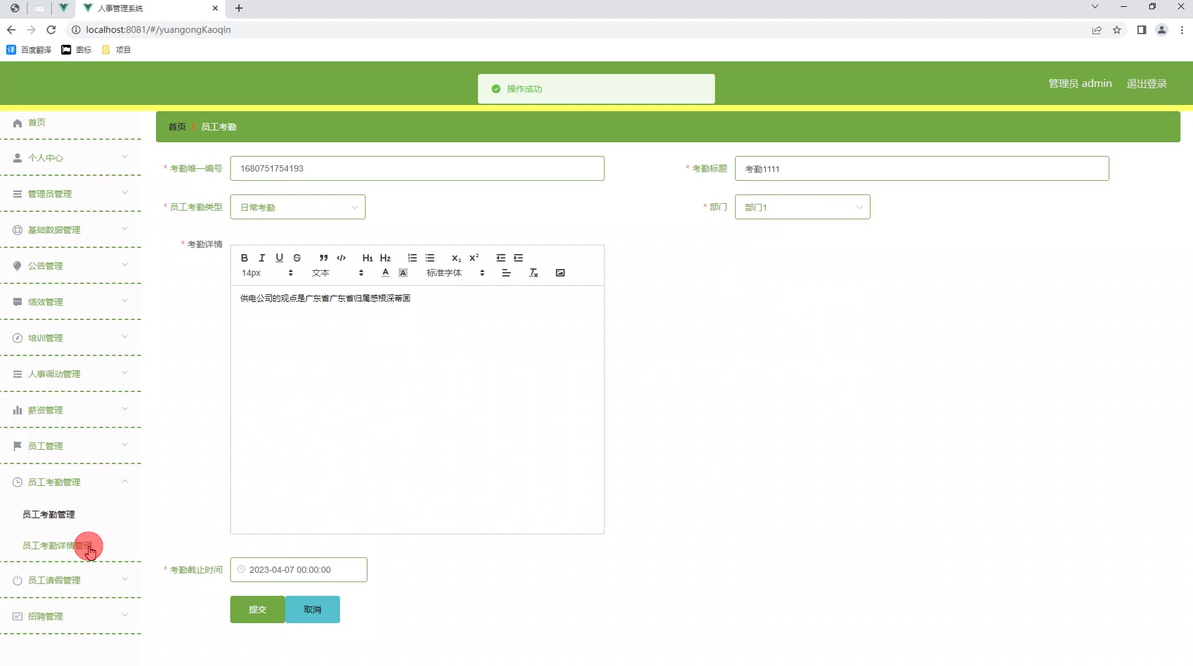This screenshot has height=666, width=1193.
Task: Collapse the 员工考勤管理 sidebar menu
Action: (x=70, y=482)
